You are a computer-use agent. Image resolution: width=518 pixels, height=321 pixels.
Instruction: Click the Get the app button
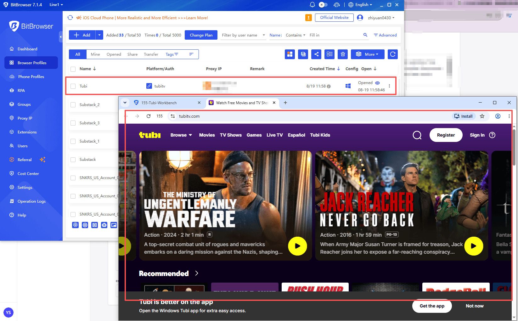(x=432, y=306)
